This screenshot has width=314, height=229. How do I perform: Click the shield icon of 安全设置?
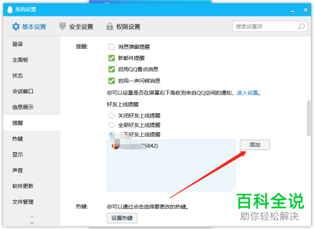coord(62,26)
